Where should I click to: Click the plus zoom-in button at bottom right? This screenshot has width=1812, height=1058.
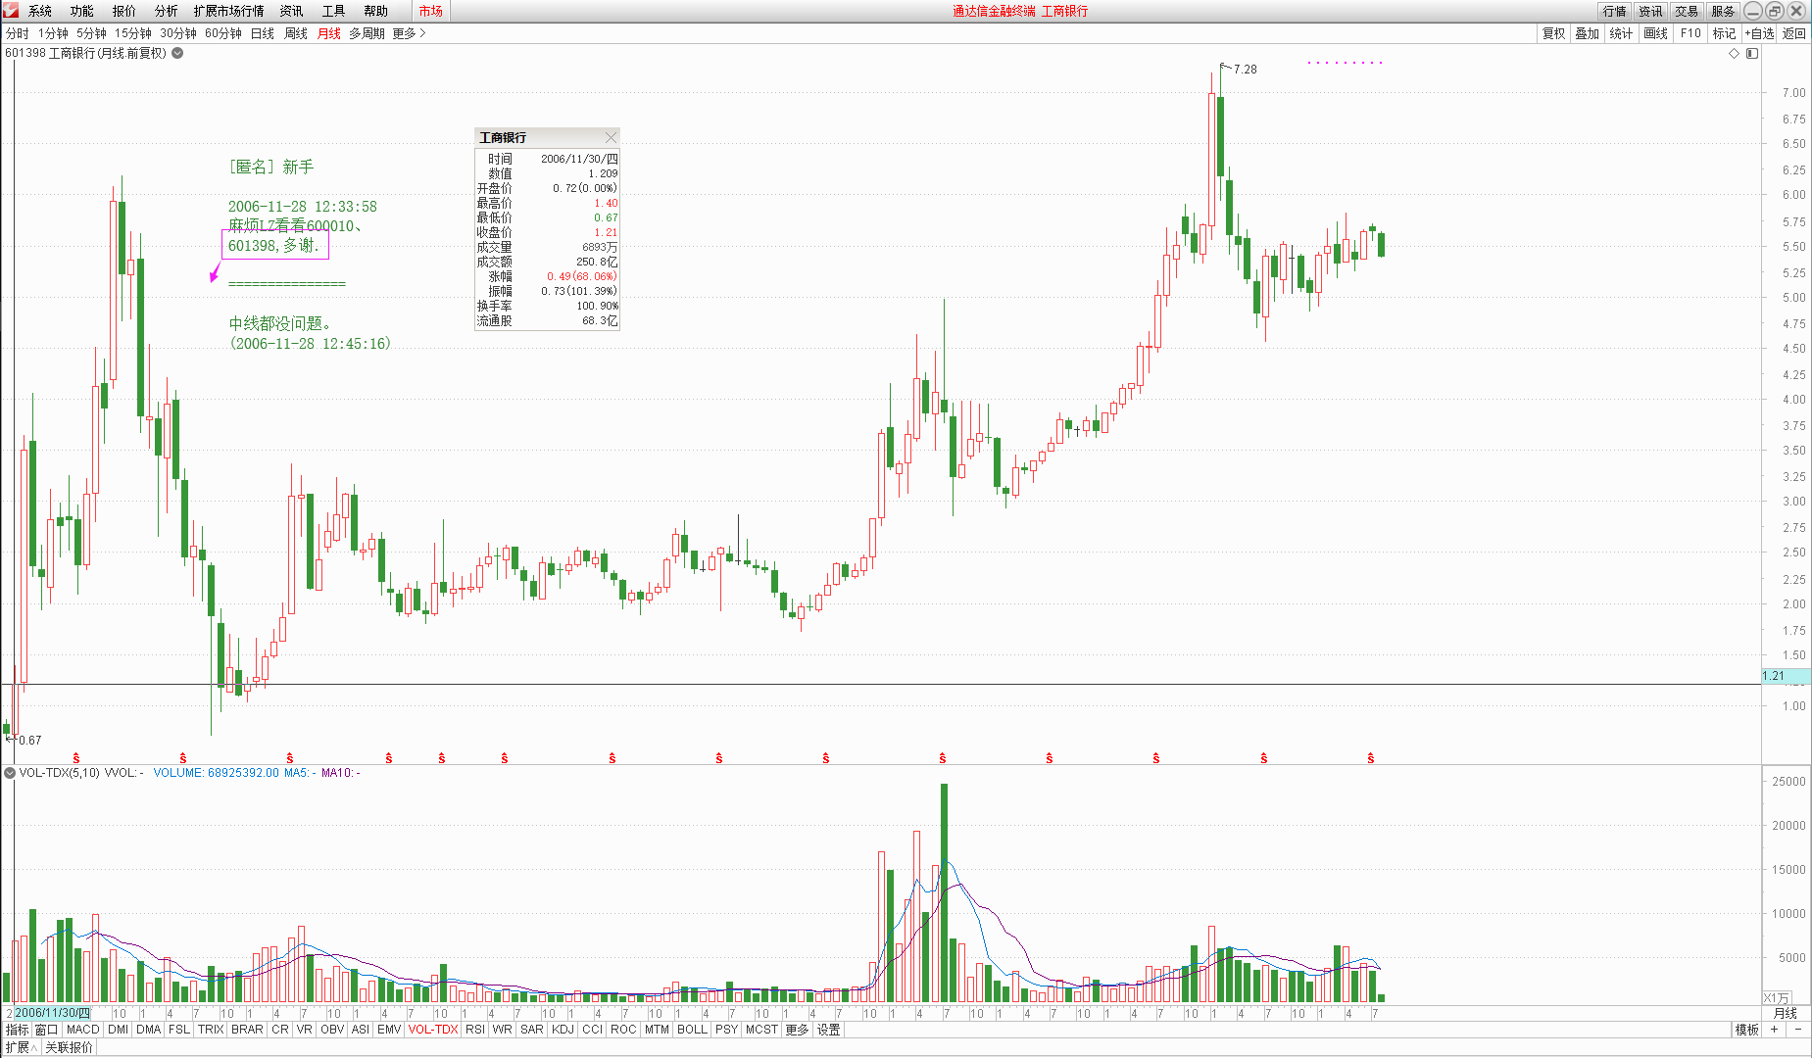point(1774,1030)
